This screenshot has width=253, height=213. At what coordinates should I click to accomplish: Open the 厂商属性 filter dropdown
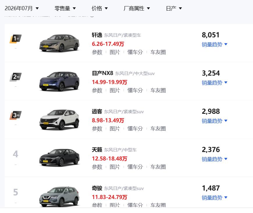click(137, 8)
